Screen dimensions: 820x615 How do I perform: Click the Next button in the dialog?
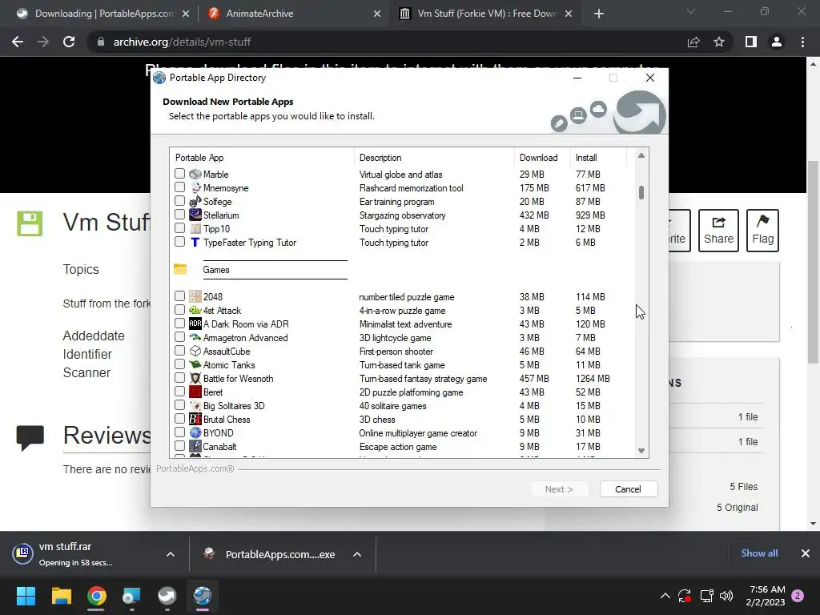pos(559,489)
